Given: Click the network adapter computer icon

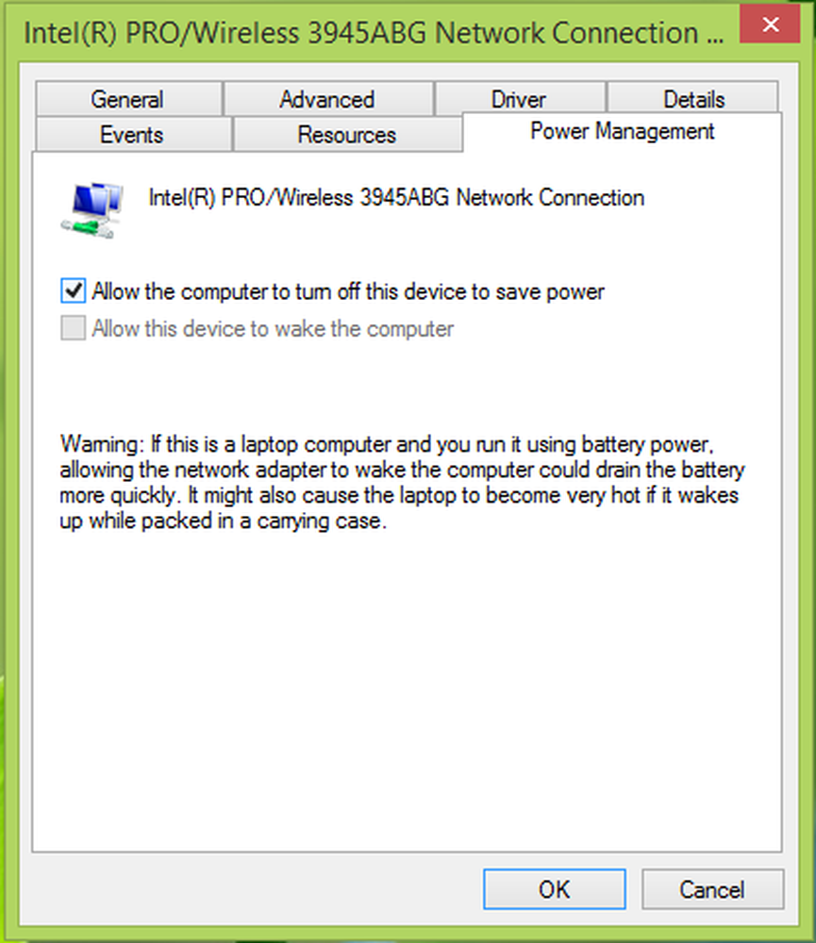Looking at the screenshot, I should point(92,210).
